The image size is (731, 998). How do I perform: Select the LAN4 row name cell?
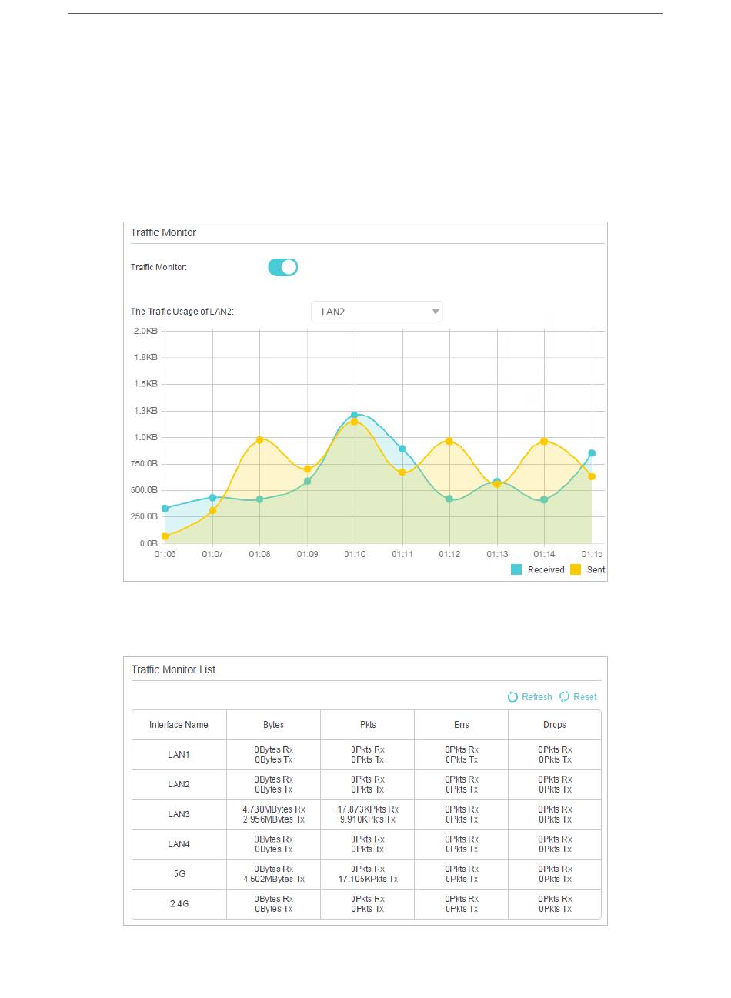pyautogui.click(x=179, y=844)
